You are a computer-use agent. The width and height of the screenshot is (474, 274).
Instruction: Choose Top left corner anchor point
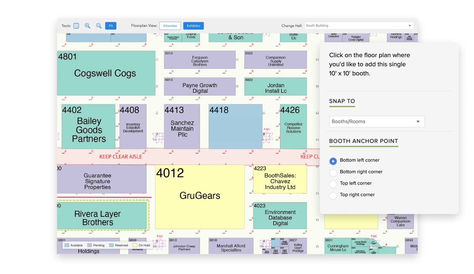coord(333,183)
